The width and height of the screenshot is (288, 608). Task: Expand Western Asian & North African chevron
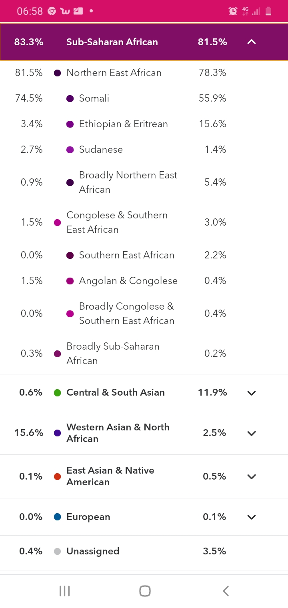[251, 433]
